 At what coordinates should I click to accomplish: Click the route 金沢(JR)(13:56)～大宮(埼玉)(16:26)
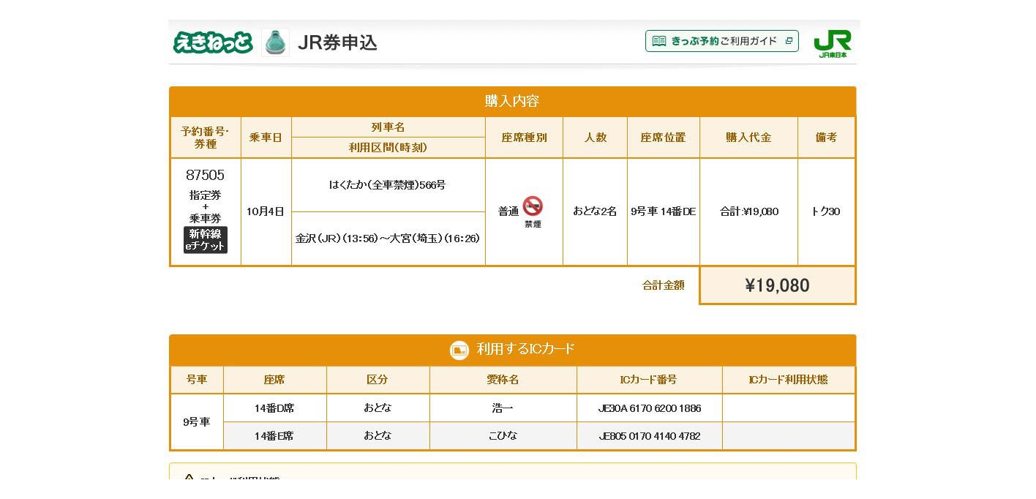[388, 239]
